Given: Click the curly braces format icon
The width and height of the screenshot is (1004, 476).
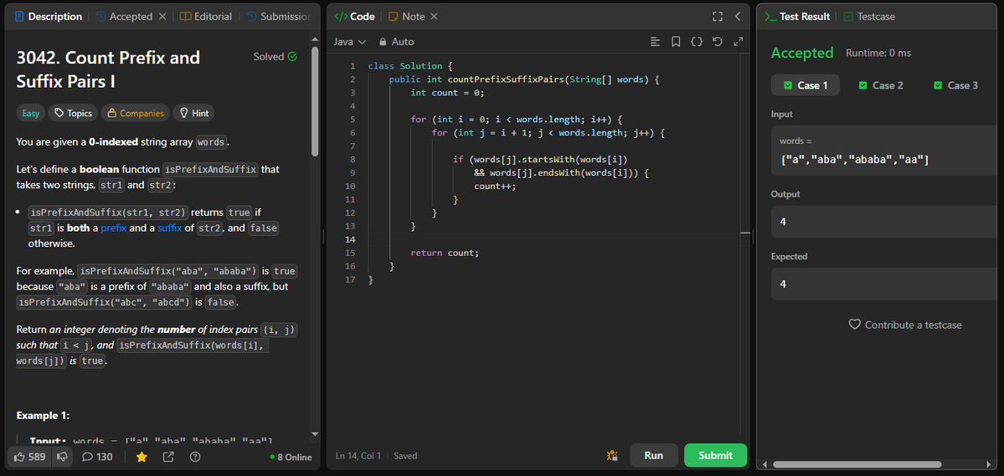Looking at the screenshot, I should click(697, 42).
